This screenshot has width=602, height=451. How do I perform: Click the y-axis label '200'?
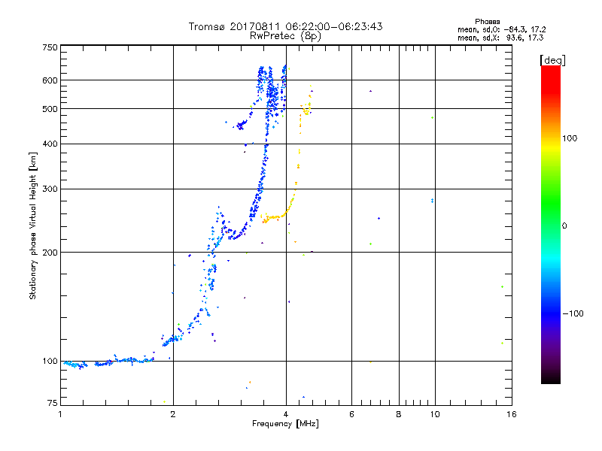pyautogui.click(x=50, y=253)
